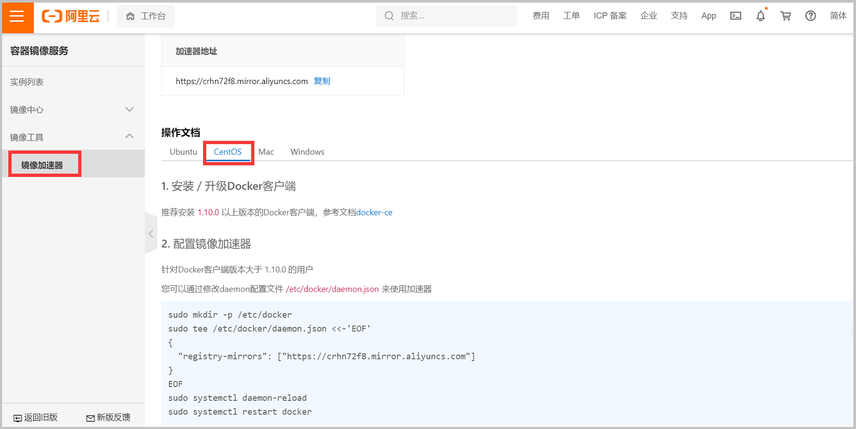Switch to the Windows documentation tab
Screen dimensions: 856x429
pyautogui.click(x=307, y=151)
